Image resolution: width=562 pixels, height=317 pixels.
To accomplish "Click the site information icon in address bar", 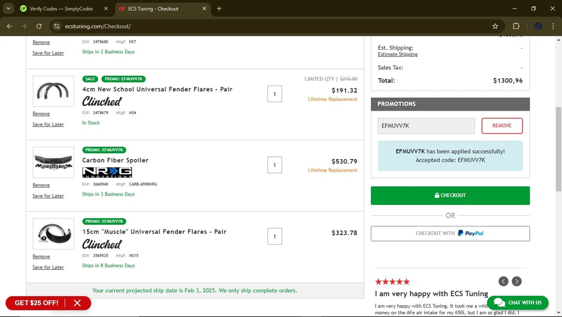I will coord(57,26).
